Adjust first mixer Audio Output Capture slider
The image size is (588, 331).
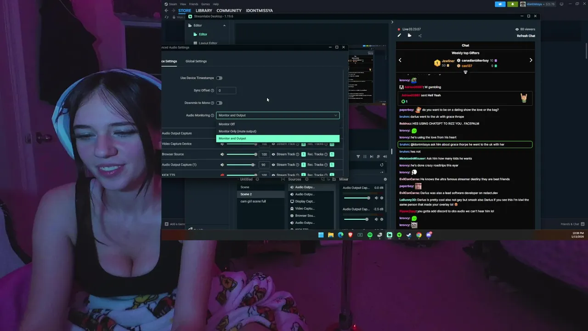point(357,198)
